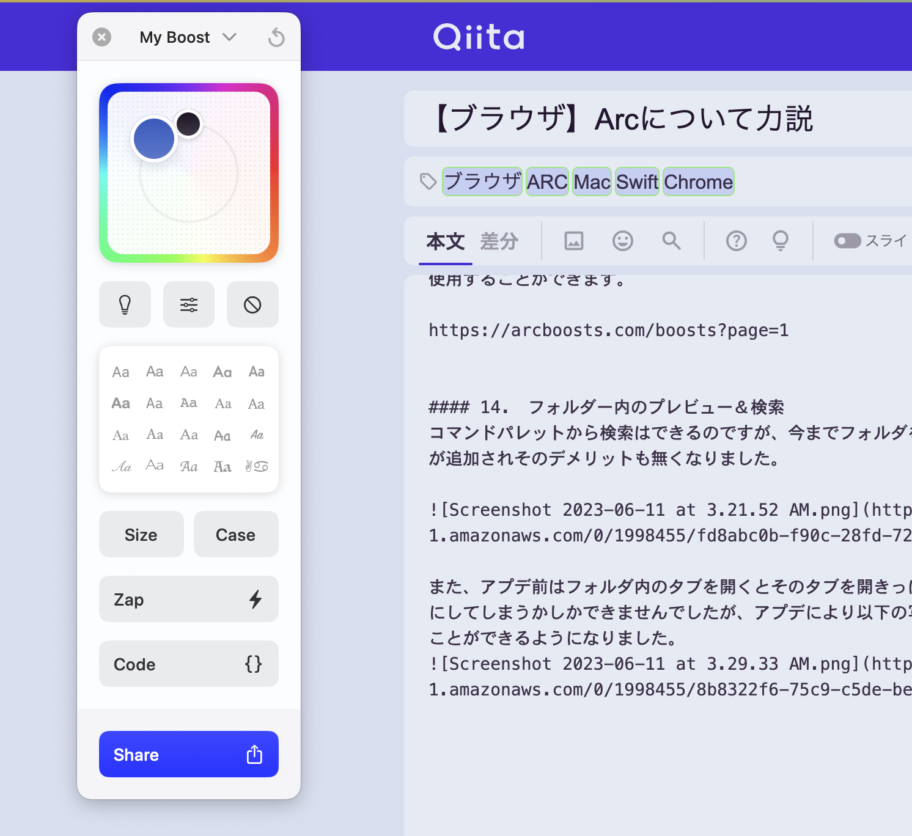Screen dimensions: 912x836
Task: Open the emoji picker icon
Action: coord(623,241)
